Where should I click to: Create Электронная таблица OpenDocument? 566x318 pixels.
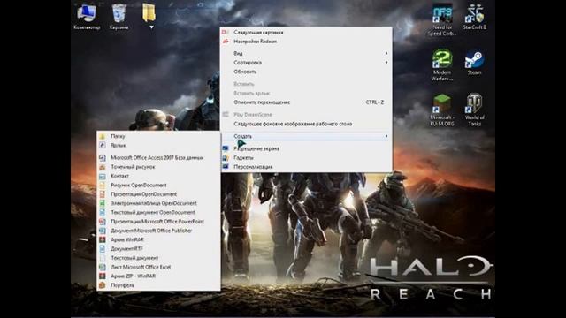tap(158, 203)
